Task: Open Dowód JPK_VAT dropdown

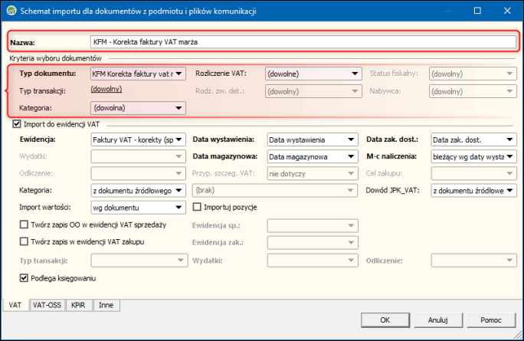Action: pos(473,191)
